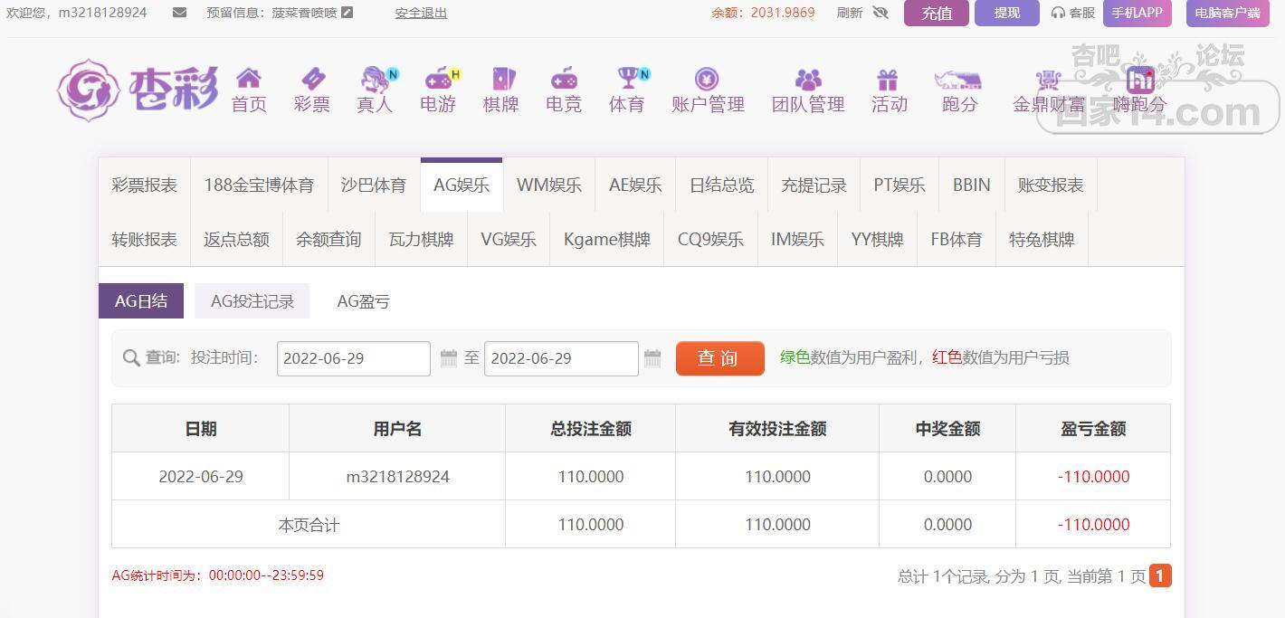Open the 彩票 lottery ticket icon
This screenshot has width=1285, height=618.
312,79
